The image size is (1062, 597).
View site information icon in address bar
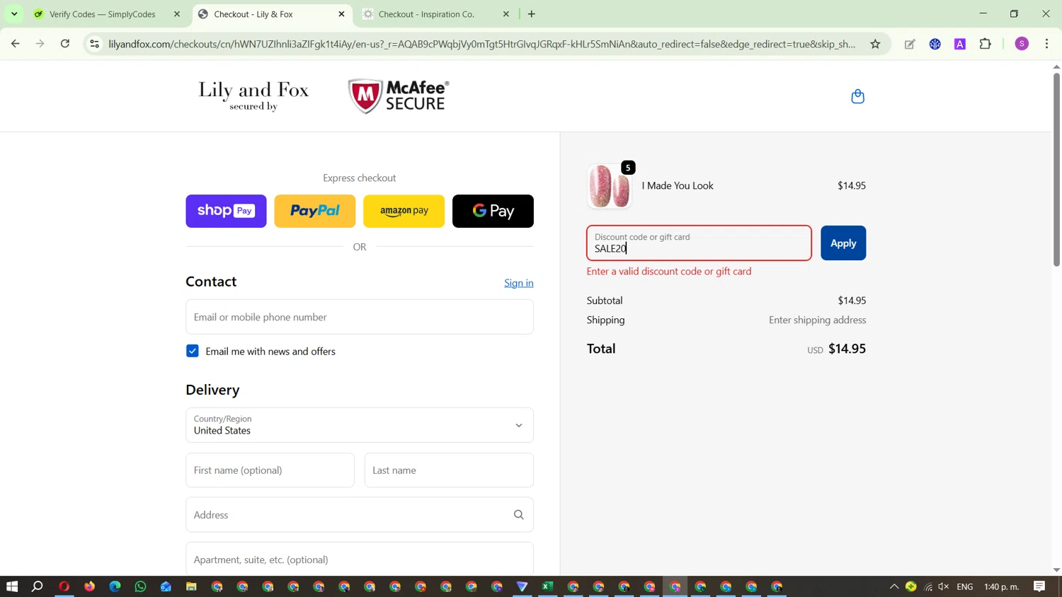[x=94, y=44]
